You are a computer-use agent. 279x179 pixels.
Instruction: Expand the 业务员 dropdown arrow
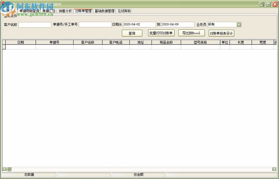pyautogui.click(x=239, y=25)
